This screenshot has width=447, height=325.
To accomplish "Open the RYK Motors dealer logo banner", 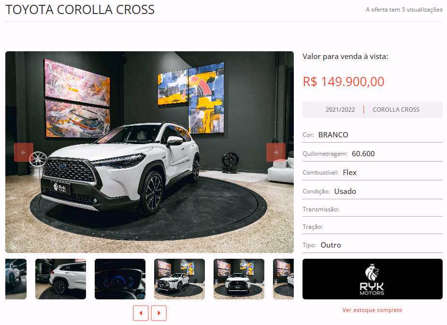I will (x=372, y=279).
